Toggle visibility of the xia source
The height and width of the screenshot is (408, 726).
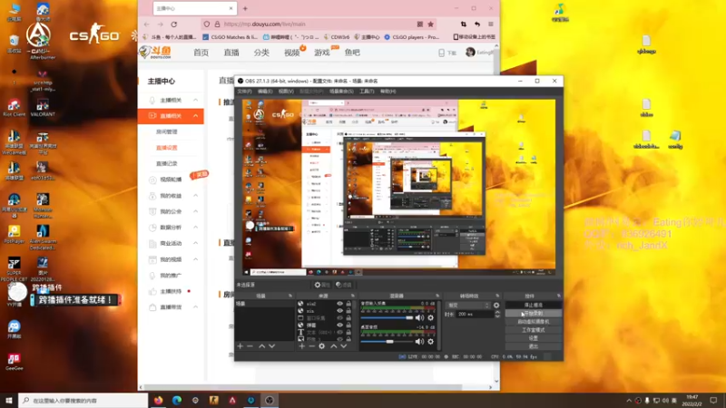coord(339,311)
